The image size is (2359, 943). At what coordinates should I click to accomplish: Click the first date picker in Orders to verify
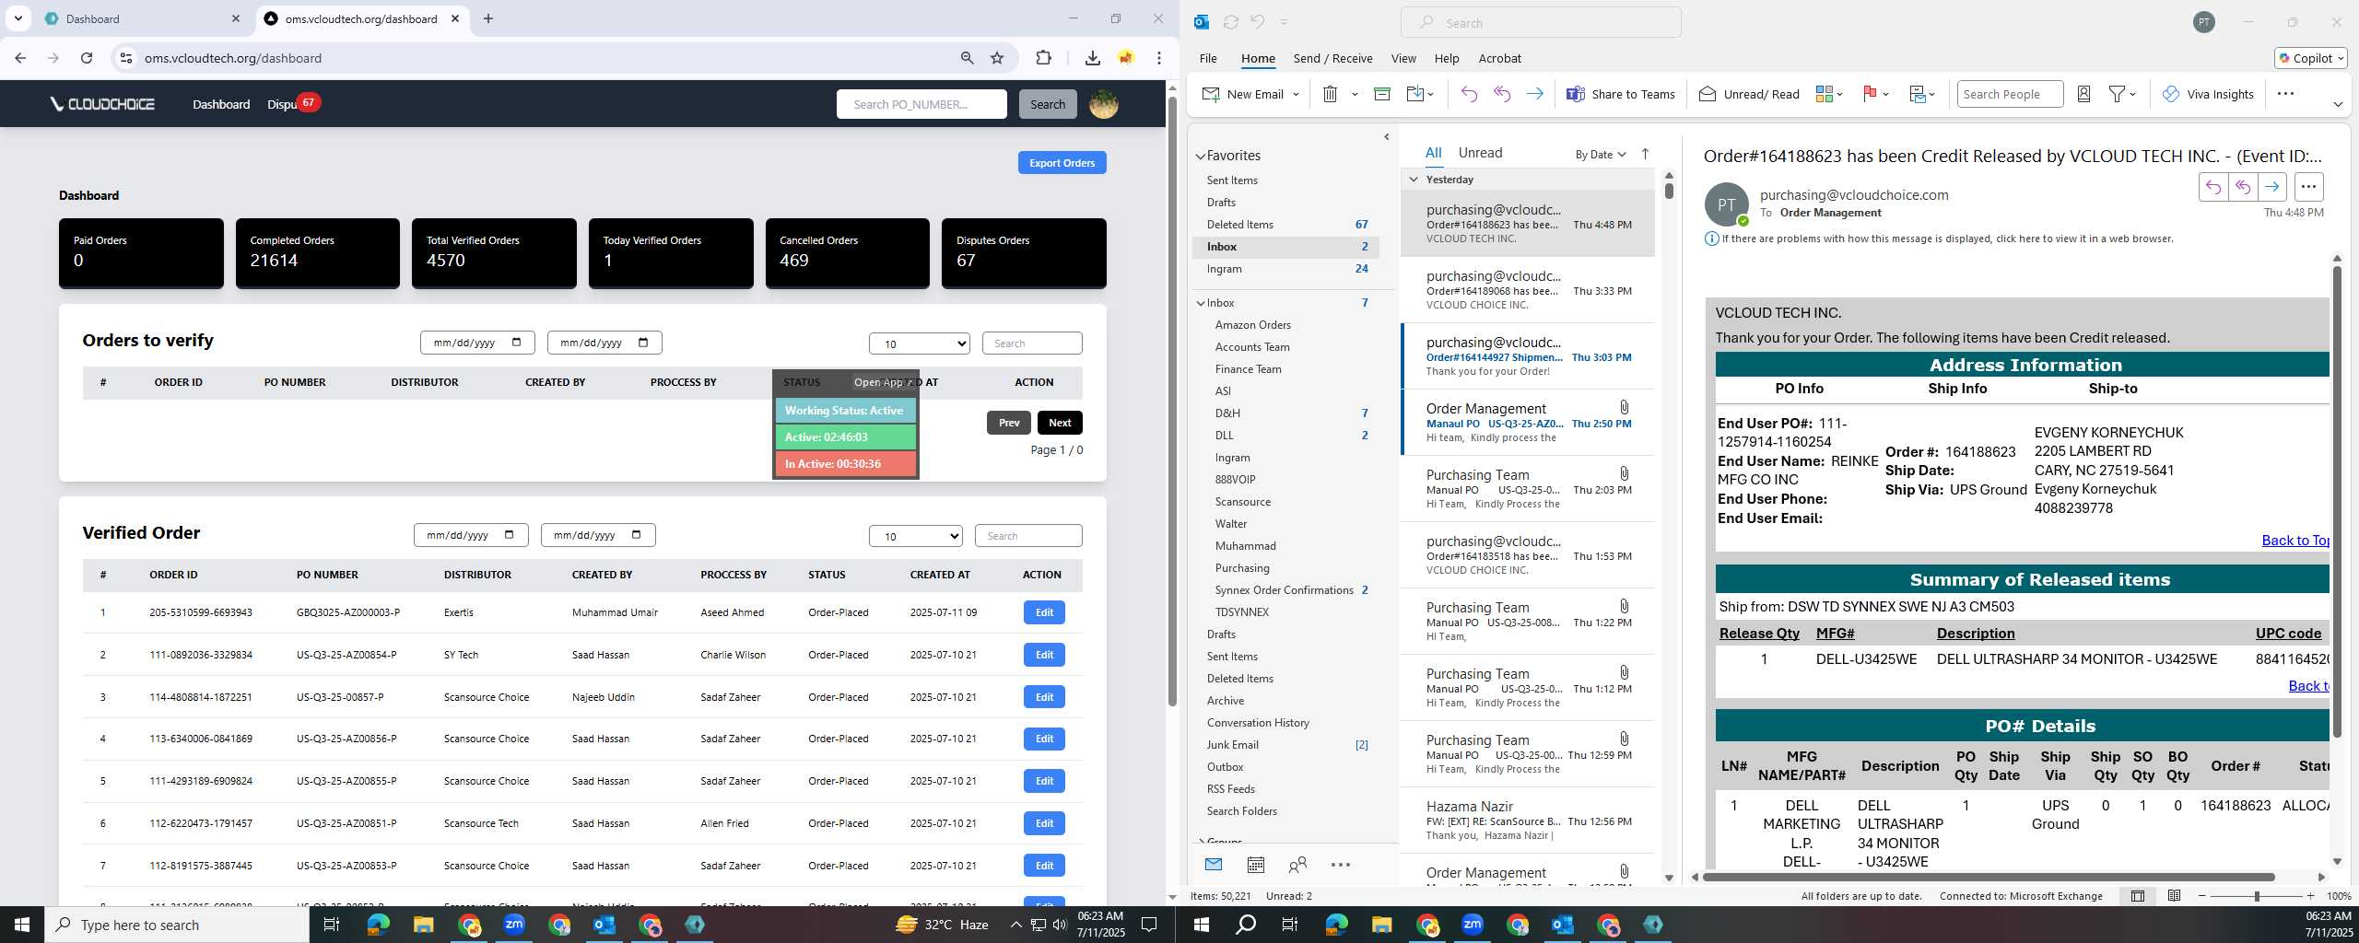point(477,343)
